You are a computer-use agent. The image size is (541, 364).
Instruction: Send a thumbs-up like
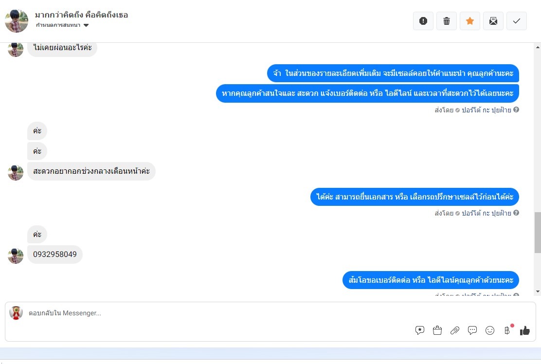(525, 330)
